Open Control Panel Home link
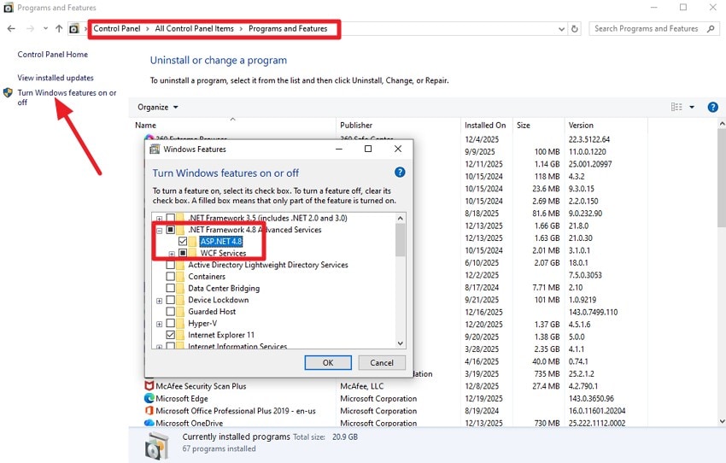726x463 pixels. [x=52, y=54]
